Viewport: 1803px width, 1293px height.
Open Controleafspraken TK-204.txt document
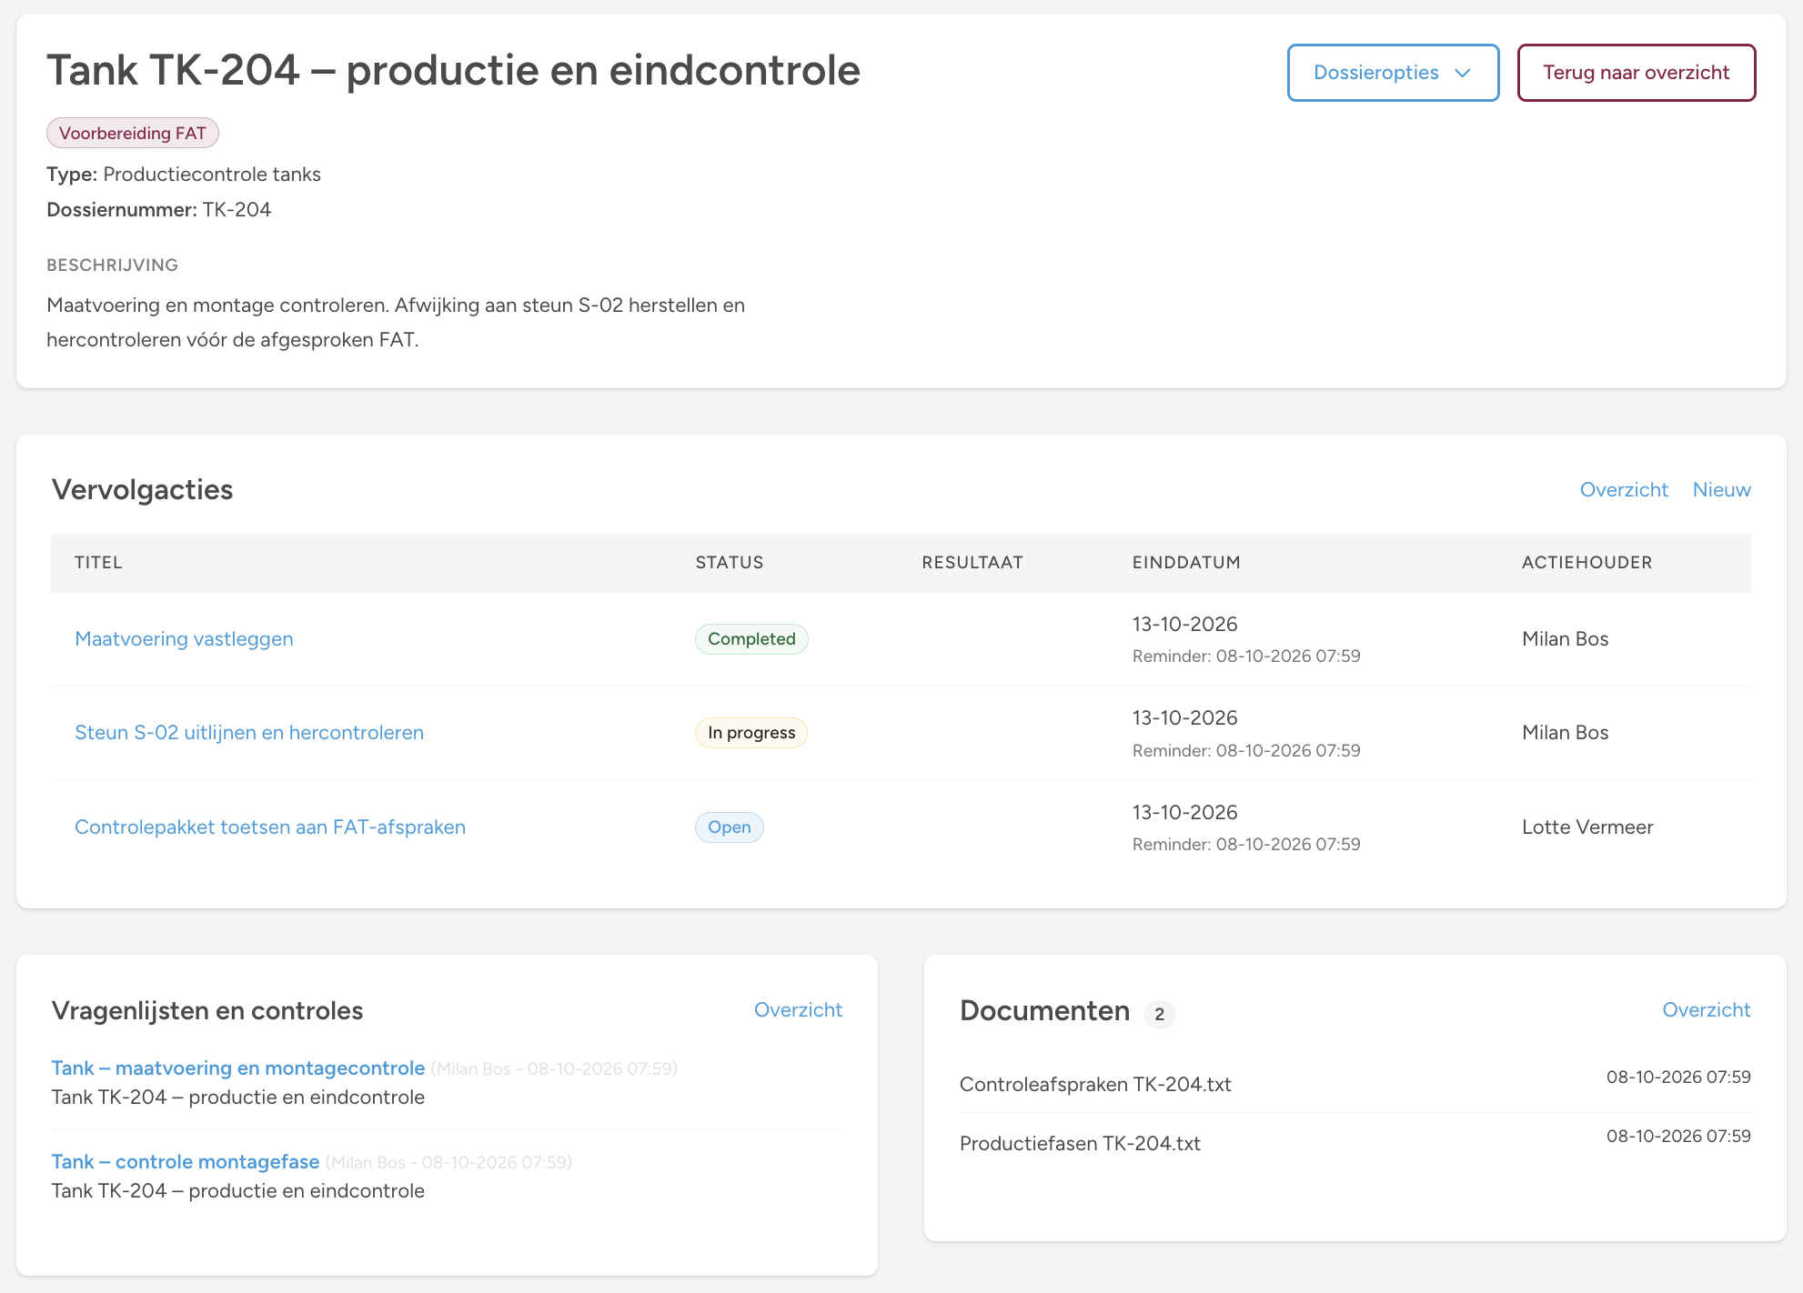point(1095,1084)
